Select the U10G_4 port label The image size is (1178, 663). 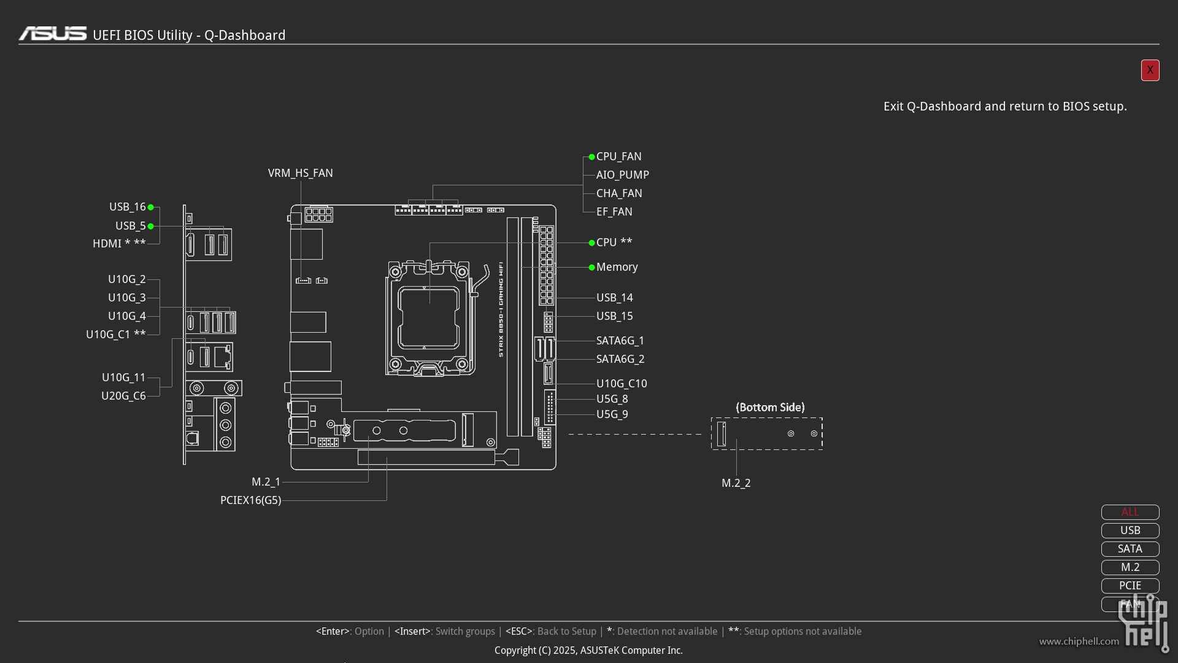click(x=127, y=316)
